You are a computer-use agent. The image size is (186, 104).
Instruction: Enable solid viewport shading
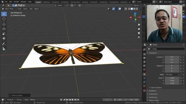132,9
